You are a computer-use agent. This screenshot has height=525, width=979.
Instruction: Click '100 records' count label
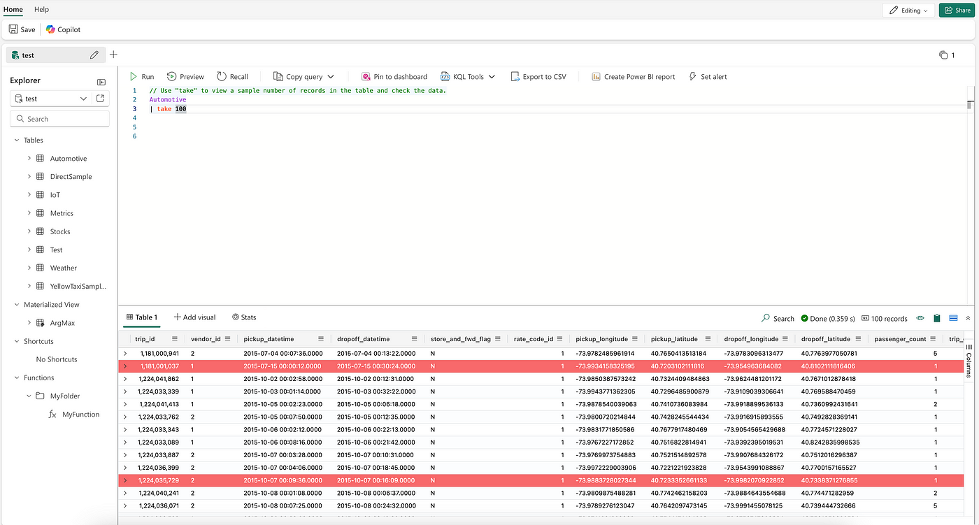point(885,318)
